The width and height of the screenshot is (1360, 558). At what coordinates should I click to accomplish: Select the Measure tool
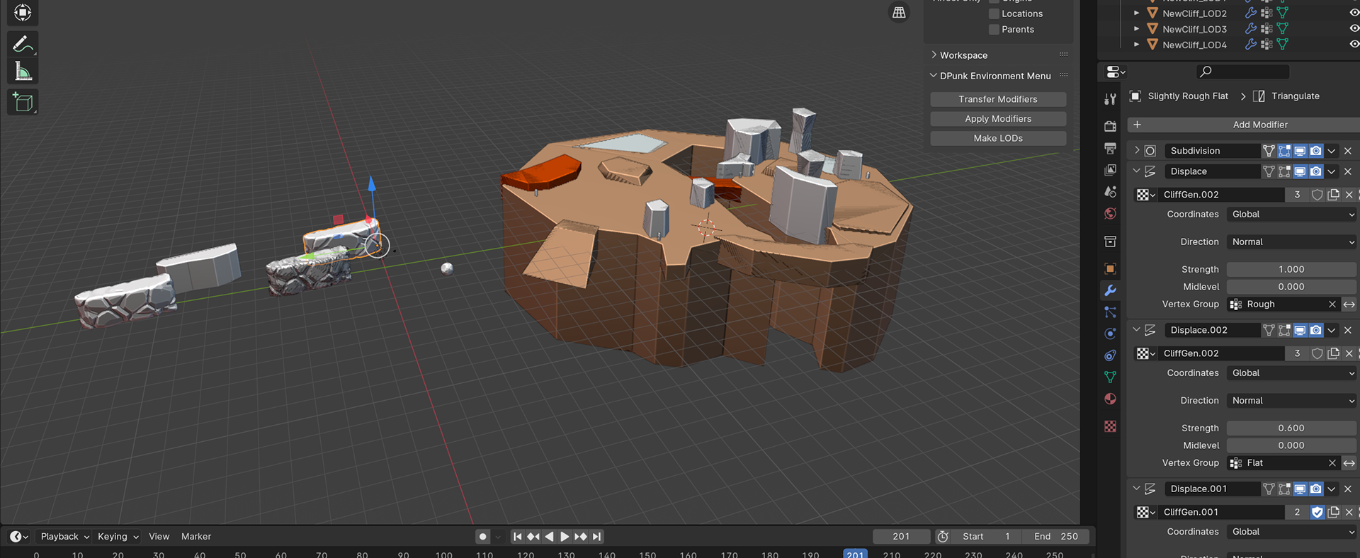tap(23, 72)
